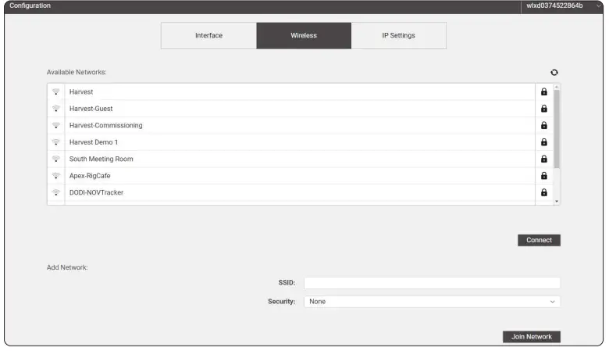Click the Wi-Fi signal icon for Harvest-Commissioning

point(56,125)
